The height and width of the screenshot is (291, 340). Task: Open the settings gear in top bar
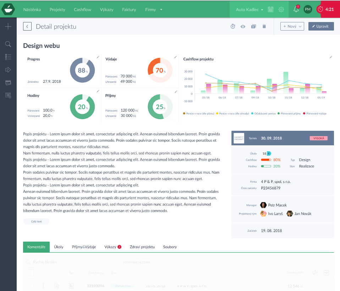pos(281,10)
